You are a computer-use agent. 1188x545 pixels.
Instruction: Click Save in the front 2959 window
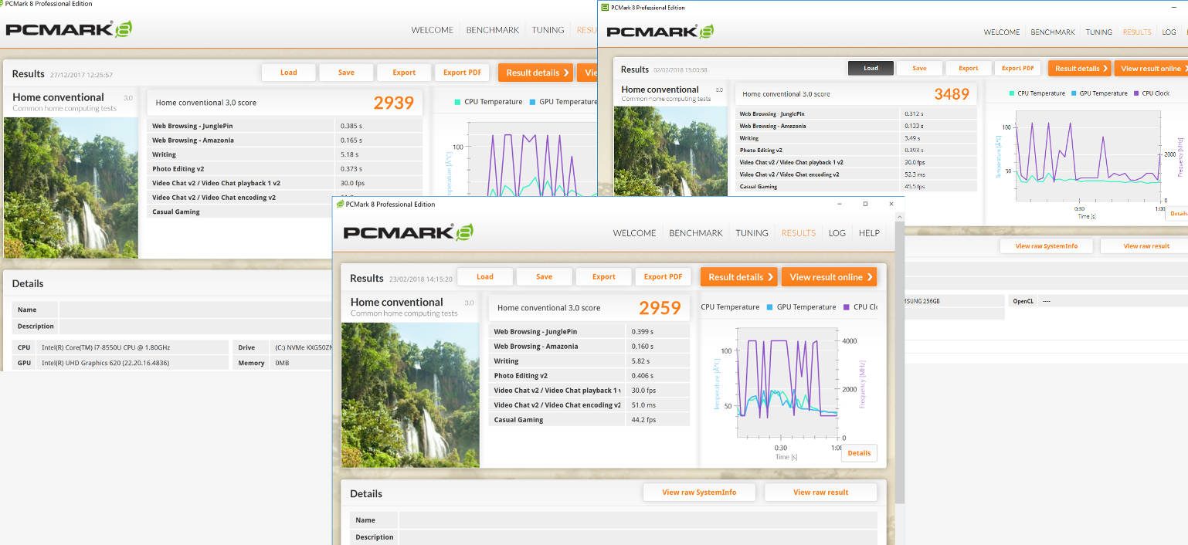(x=545, y=277)
